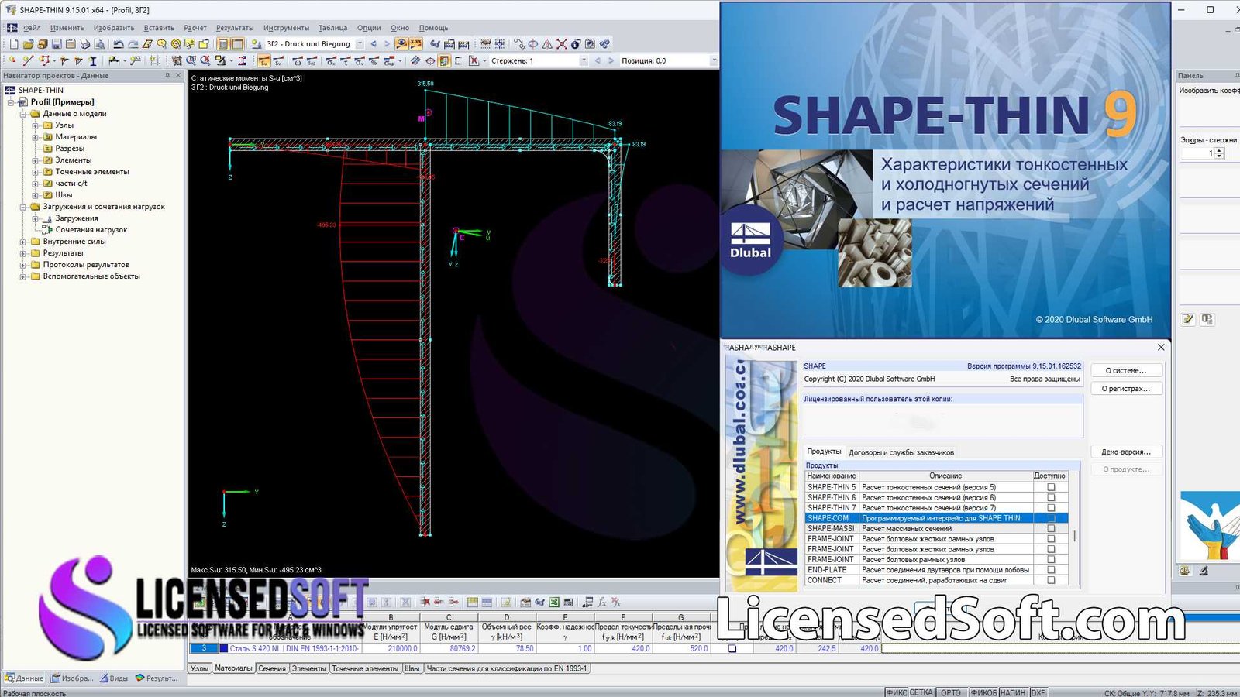
Task: Click the products list scrollbar in the dialog
Action: (x=1074, y=534)
